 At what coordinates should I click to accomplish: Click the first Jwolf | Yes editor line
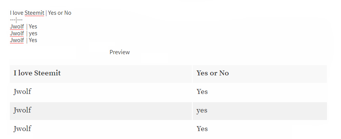click(24, 27)
